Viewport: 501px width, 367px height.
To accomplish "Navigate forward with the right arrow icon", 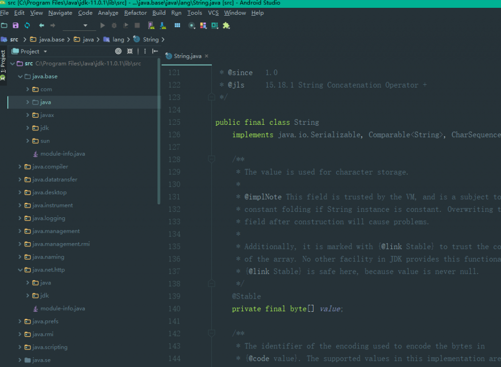I will 53,25.
